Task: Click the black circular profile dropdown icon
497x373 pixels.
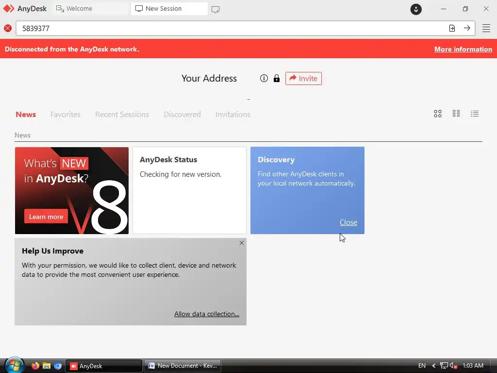Action: click(x=416, y=9)
